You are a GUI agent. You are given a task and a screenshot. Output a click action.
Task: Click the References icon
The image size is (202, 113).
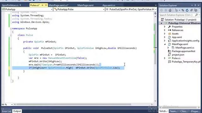tap(169, 30)
